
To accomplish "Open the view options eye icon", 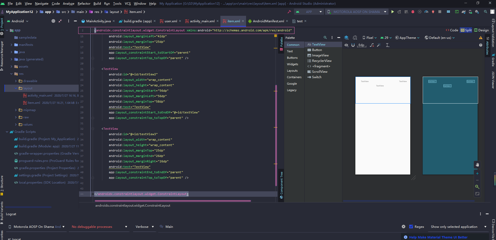I will [x=346, y=45].
